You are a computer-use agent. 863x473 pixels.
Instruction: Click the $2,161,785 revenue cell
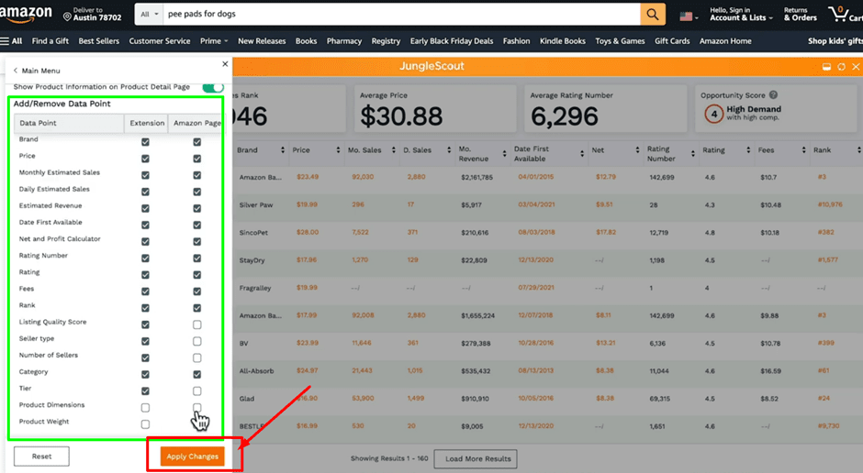point(476,178)
